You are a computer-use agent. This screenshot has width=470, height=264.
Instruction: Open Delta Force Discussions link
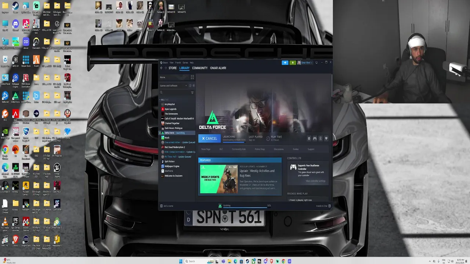point(279,149)
